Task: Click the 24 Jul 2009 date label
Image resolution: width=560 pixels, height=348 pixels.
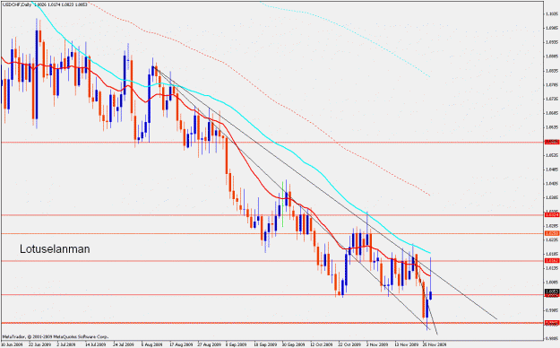Action: pos(124,344)
